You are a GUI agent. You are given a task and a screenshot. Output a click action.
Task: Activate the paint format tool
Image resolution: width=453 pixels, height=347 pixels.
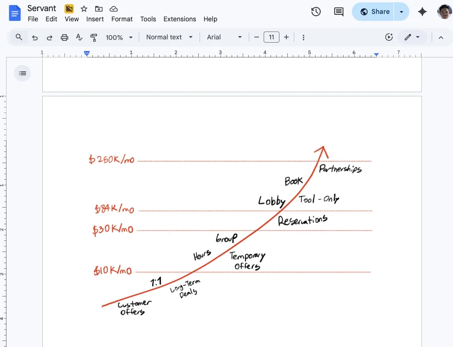94,38
